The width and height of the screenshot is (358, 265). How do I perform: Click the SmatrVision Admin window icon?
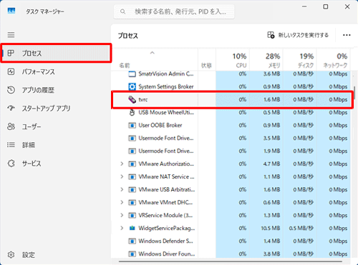point(132,74)
